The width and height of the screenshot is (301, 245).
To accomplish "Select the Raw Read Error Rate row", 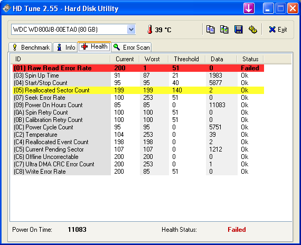I will pyautogui.click(x=138, y=68).
